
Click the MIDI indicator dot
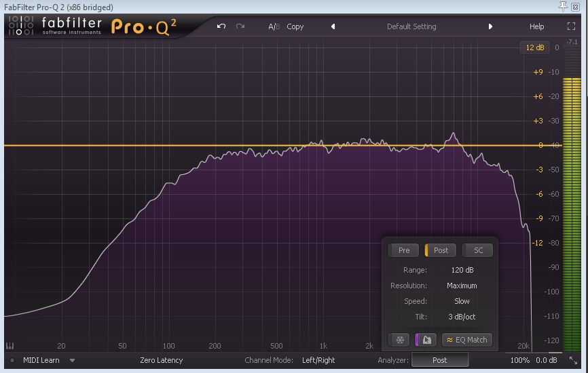point(12,360)
